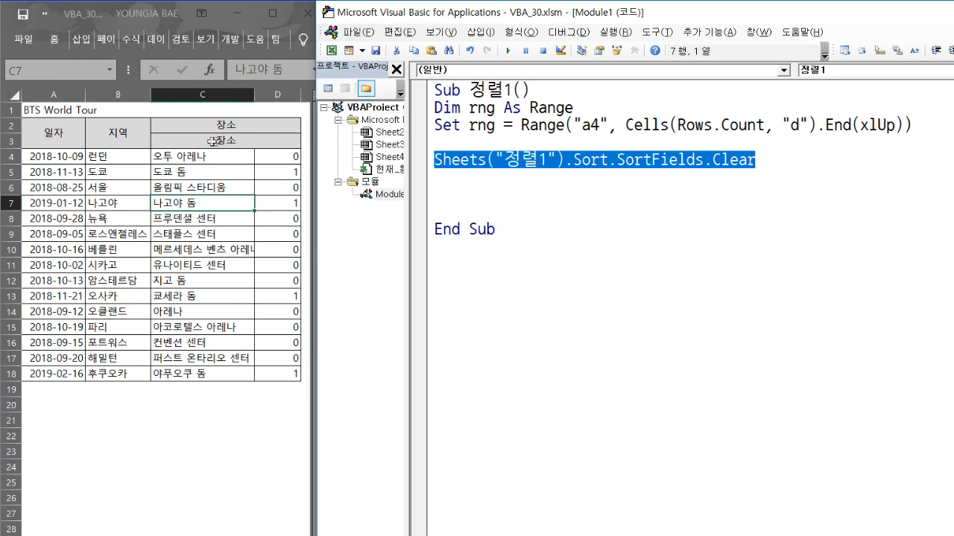Copy selected code in VBA toolbar
Image resolution: width=954 pixels, height=536 pixels.
pyautogui.click(x=414, y=51)
